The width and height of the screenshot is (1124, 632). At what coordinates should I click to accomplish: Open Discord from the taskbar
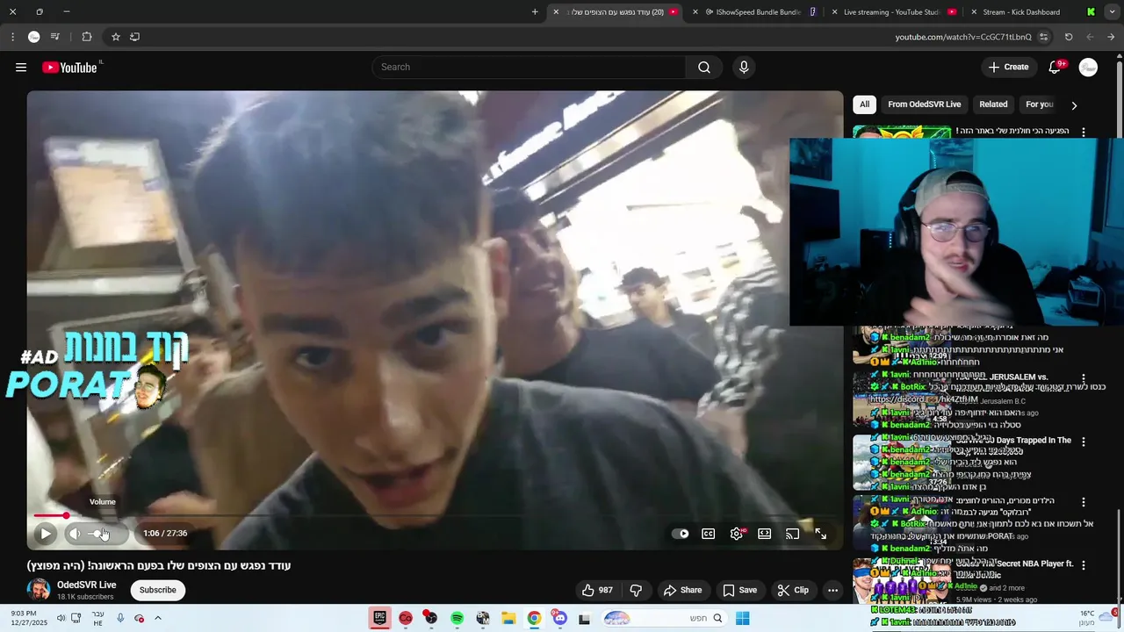[559, 619]
